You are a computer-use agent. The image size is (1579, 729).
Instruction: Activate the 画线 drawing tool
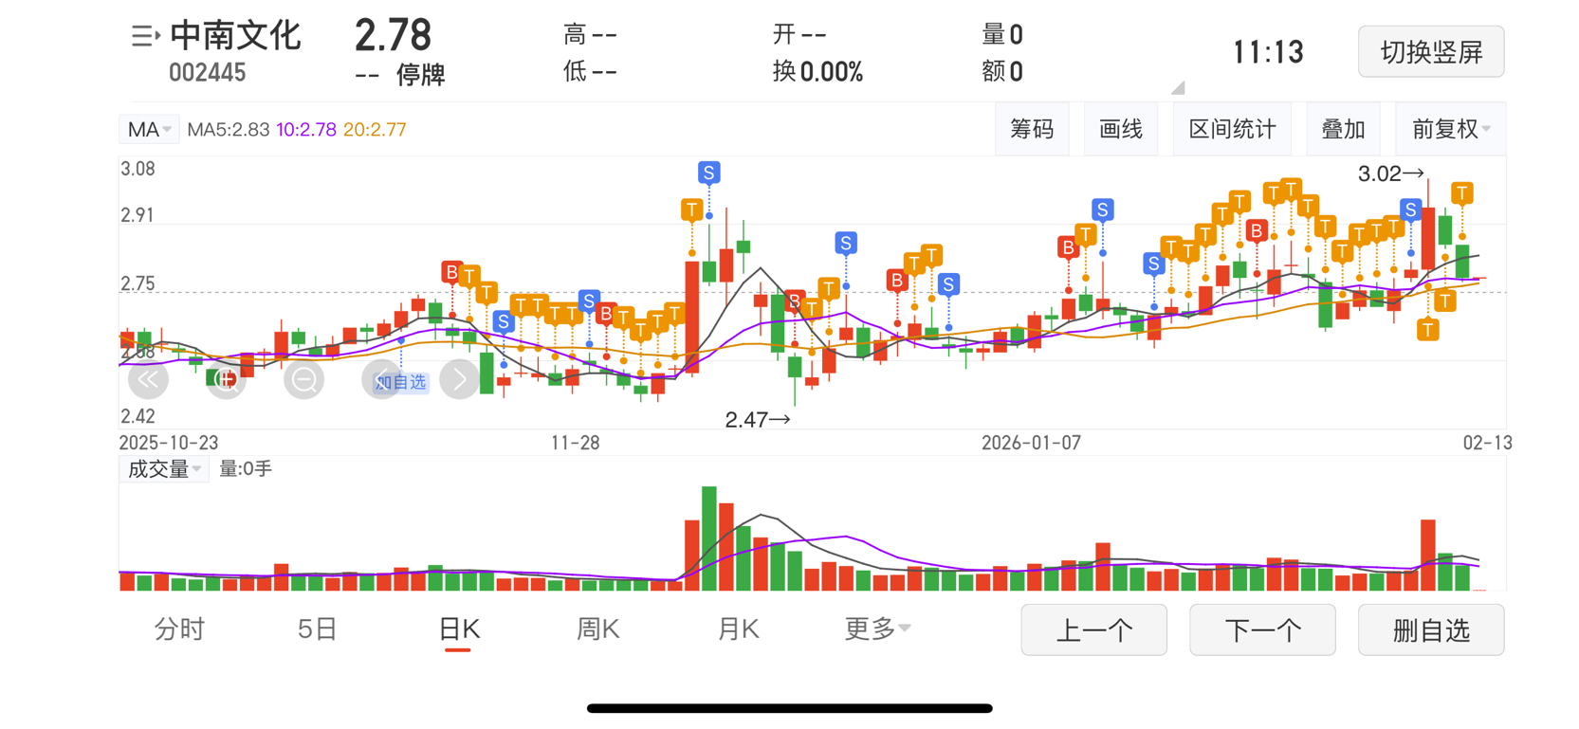point(1121,129)
